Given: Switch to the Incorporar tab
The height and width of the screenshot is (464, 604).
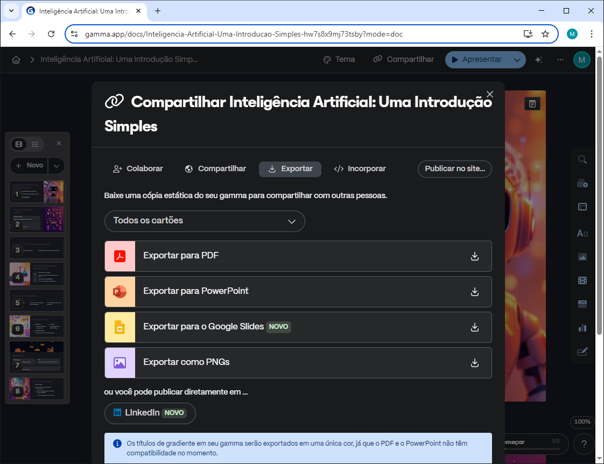Looking at the screenshot, I should (360, 169).
